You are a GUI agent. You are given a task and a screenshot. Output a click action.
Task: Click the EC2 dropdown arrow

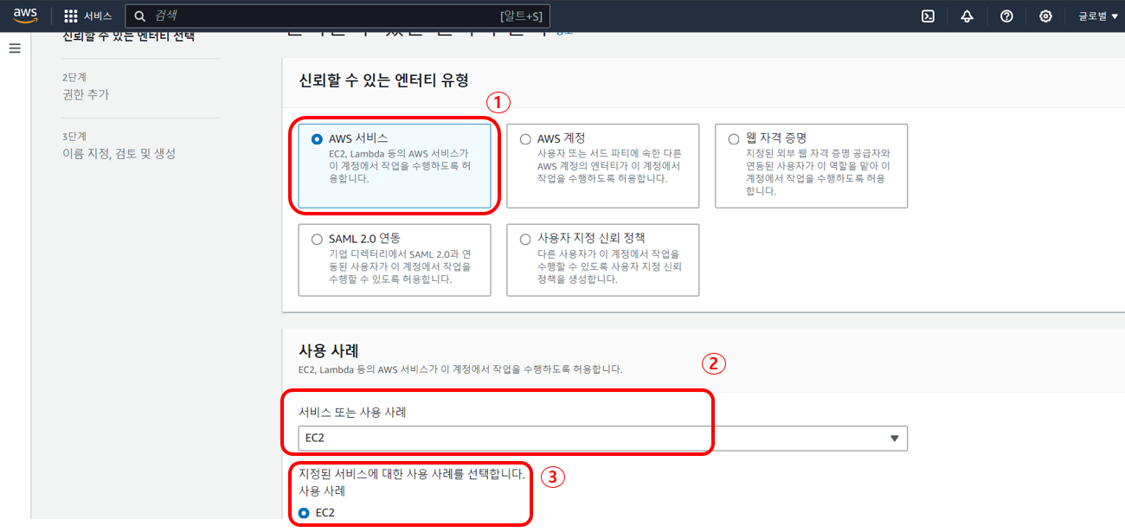895,439
